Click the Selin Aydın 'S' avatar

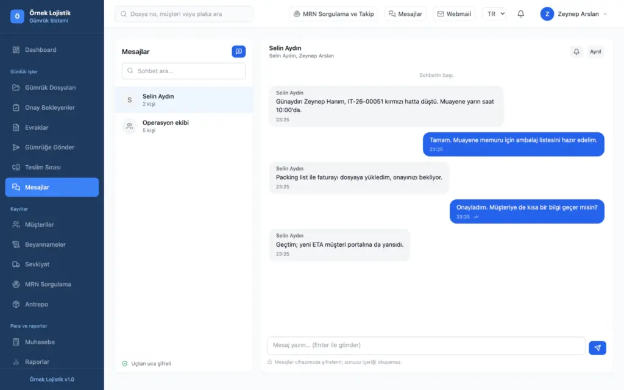tap(129, 100)
